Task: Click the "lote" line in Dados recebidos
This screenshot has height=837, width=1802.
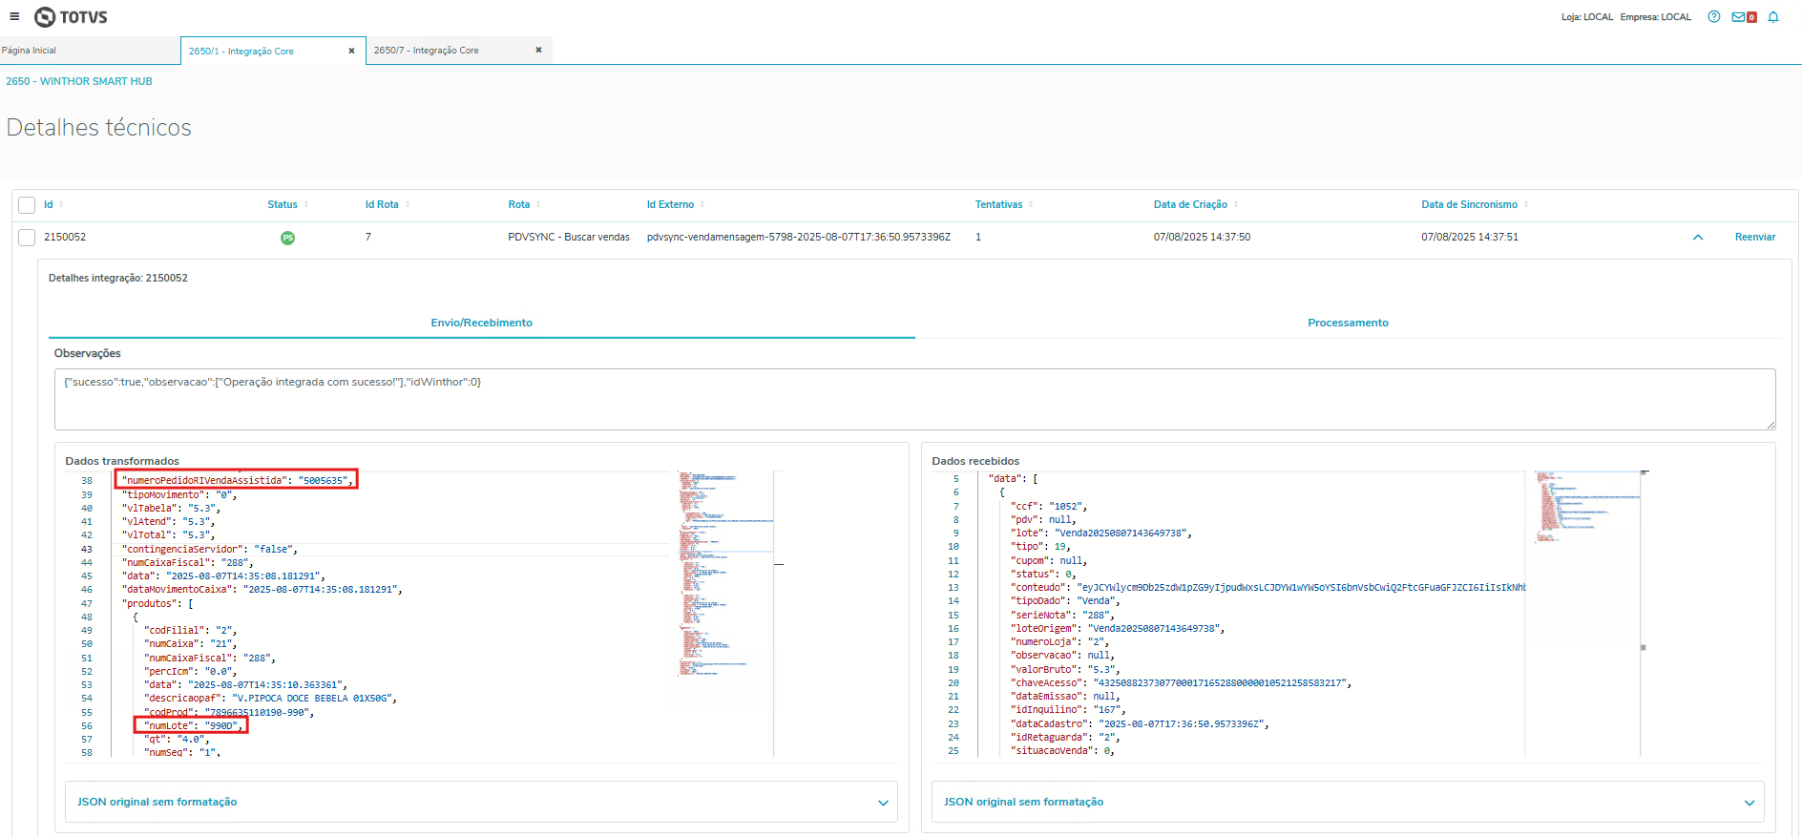Action: tap(1101, 534)
